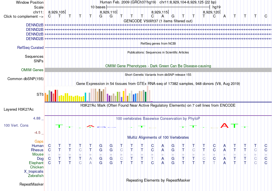Click the gray OMIM Genes bar
The height and width of the screenshot is (191, 272).
click(158, 70)
